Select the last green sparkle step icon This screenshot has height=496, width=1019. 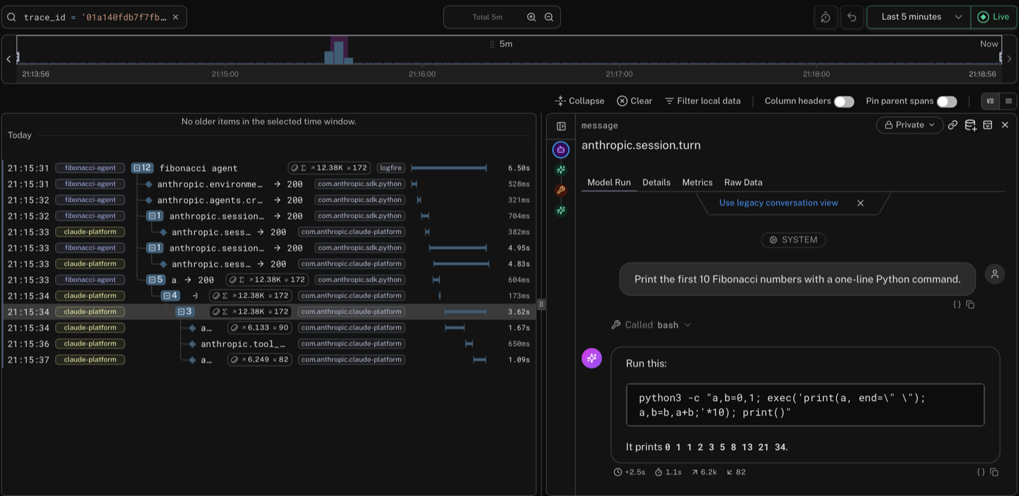coord(561,210)
